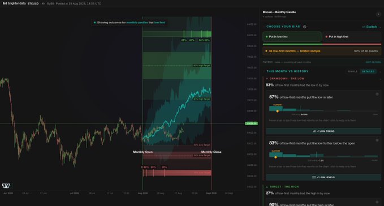
Task: Click the green current price tag on axis
Action: tap(251, 123)
